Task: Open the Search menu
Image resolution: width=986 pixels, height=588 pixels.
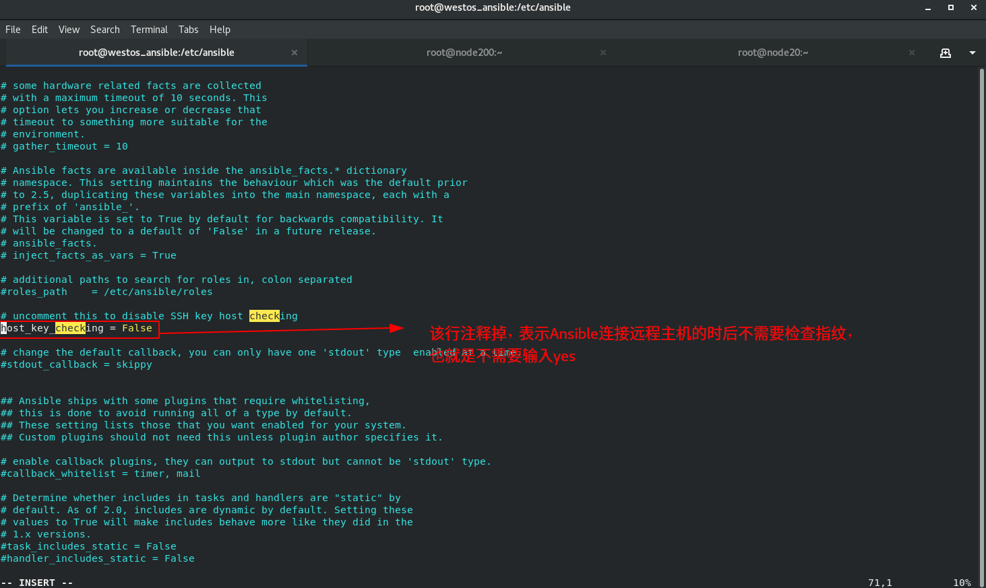Action: 105,30
